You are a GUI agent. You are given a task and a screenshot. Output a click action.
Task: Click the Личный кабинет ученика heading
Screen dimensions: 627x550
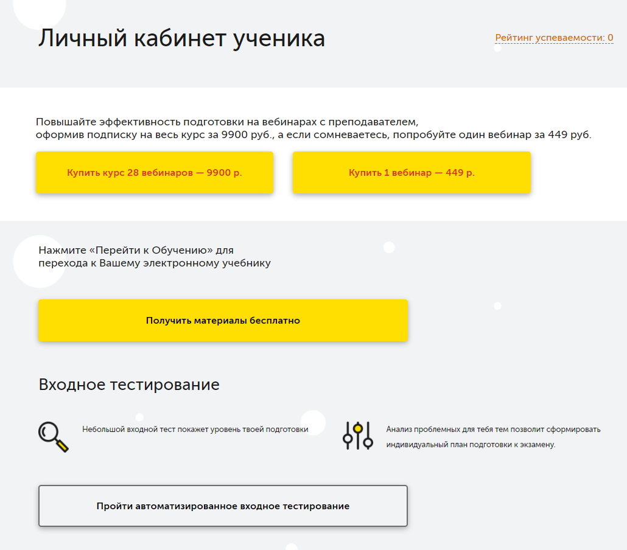181,38
